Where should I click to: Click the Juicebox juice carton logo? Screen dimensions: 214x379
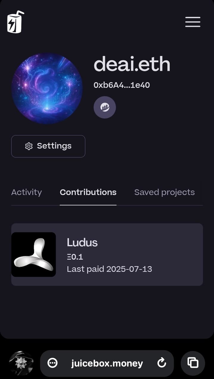click(x=16, y=22)
